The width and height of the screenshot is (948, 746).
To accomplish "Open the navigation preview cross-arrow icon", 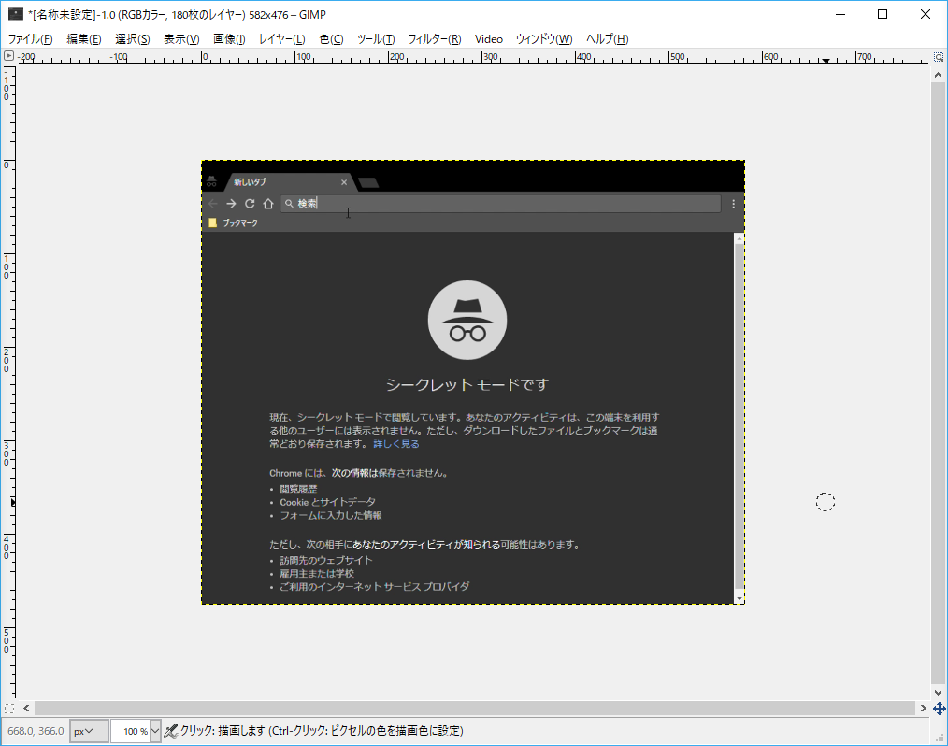I will click(x=939, y=709).
